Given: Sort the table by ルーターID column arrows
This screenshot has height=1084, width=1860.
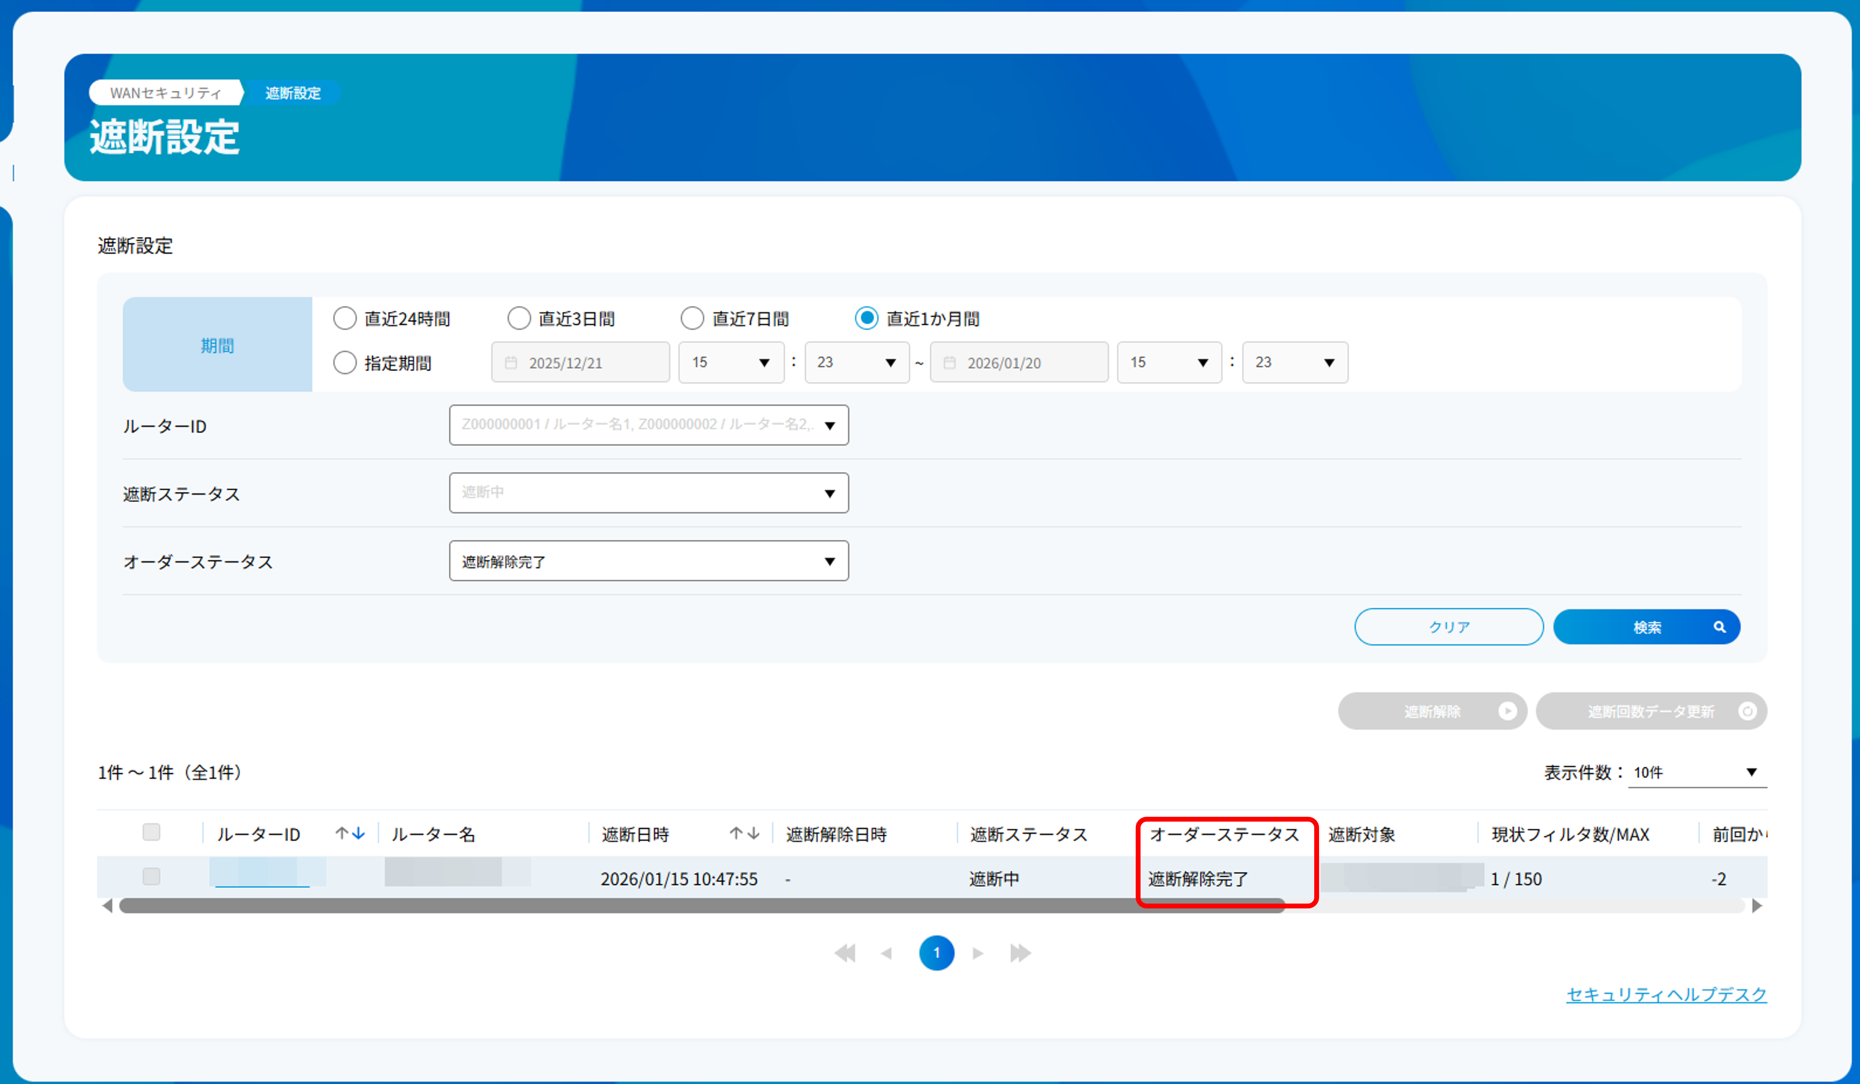Looking at the screenshot, I should coord(350,834).
